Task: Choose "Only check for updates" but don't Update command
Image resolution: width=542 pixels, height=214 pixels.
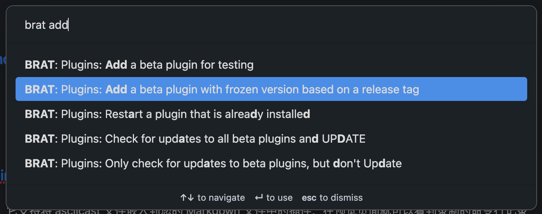Action: [x=213, y=163]
